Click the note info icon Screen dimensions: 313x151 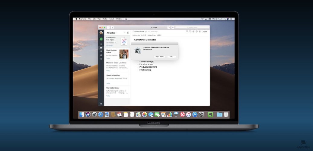[x=196, y=31]
